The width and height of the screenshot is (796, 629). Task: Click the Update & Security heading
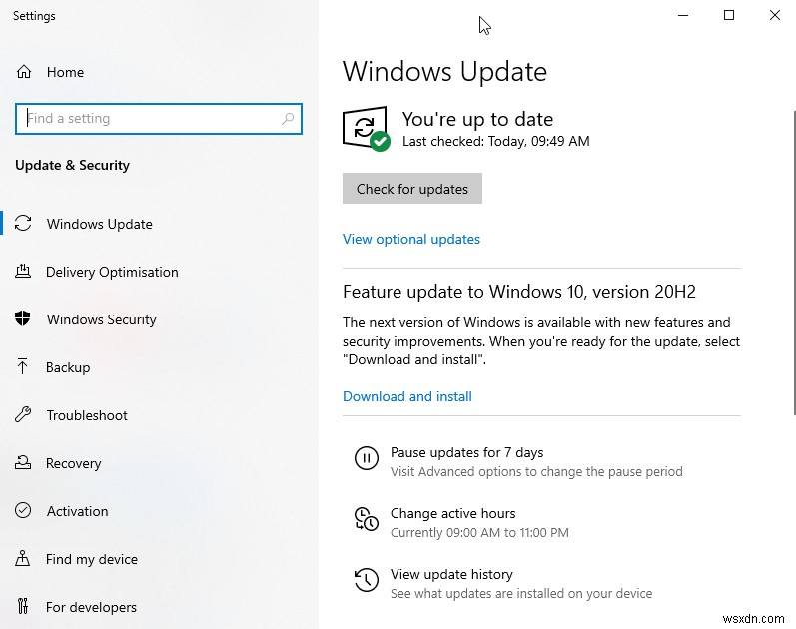click(x=72, y=165)
